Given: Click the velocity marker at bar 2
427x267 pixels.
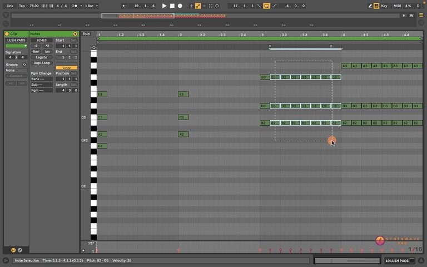Looking at the screenshot, I should click(x=178, y=250).
